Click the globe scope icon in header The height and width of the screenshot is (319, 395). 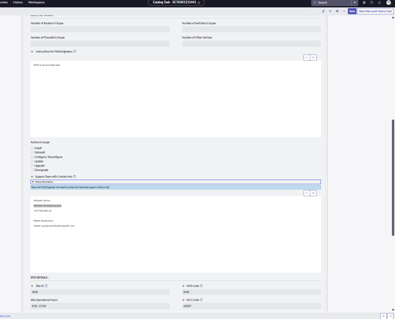click(x=364, y=2)
